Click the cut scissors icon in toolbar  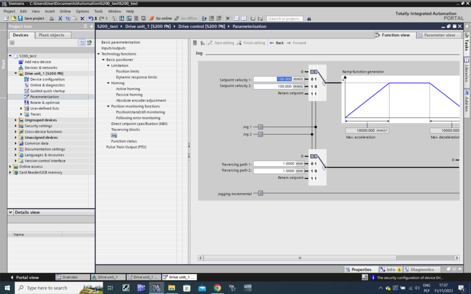point(60,18)
